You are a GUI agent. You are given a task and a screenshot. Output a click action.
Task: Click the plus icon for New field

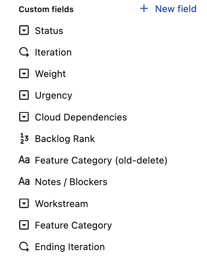tap(144, 9)
